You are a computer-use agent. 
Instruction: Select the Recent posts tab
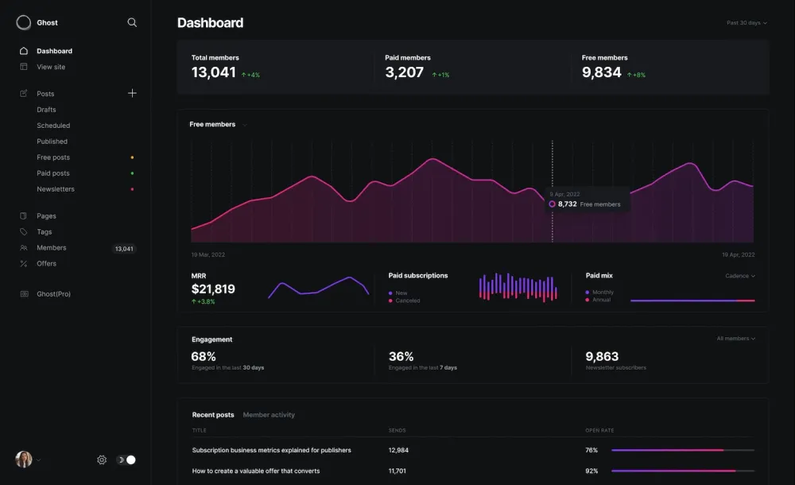tap(212, 414)
